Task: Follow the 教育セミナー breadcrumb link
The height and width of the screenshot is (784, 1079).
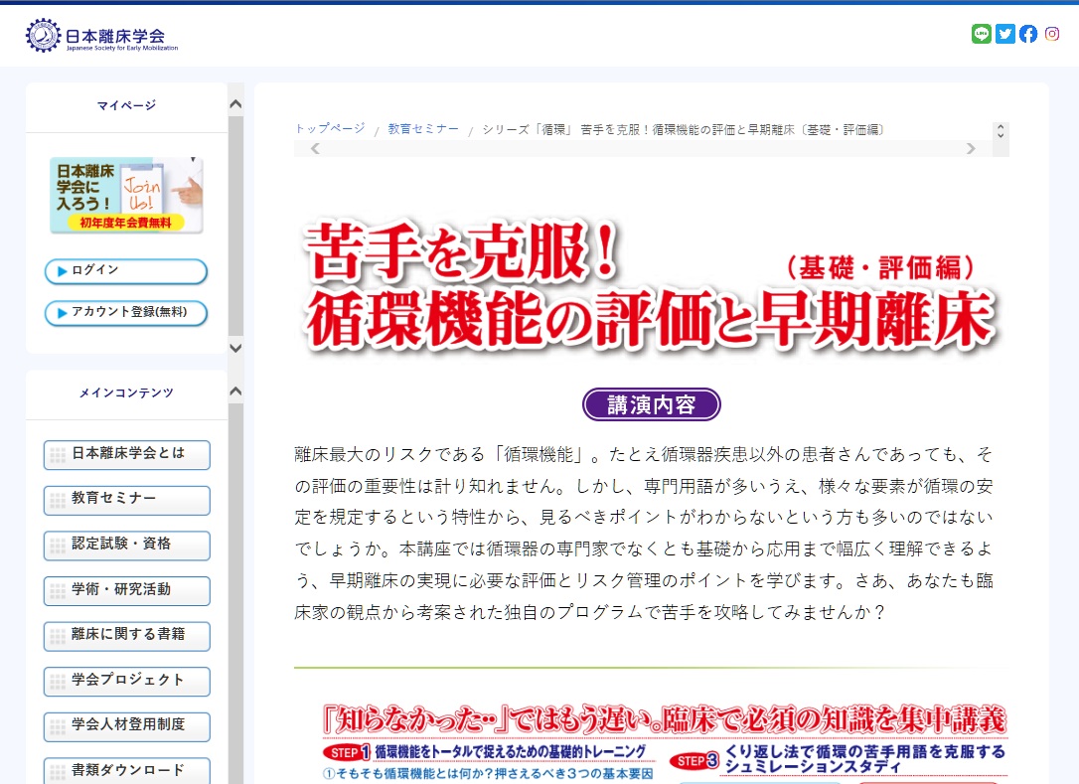Action: (423, 129)
